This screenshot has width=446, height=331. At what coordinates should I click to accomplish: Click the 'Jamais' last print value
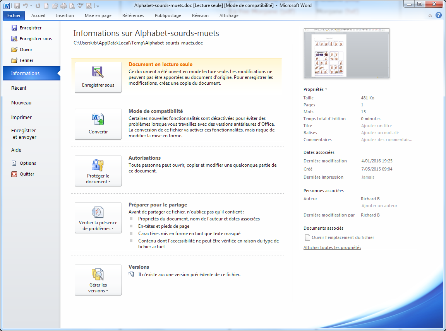[x=368, y=177]
